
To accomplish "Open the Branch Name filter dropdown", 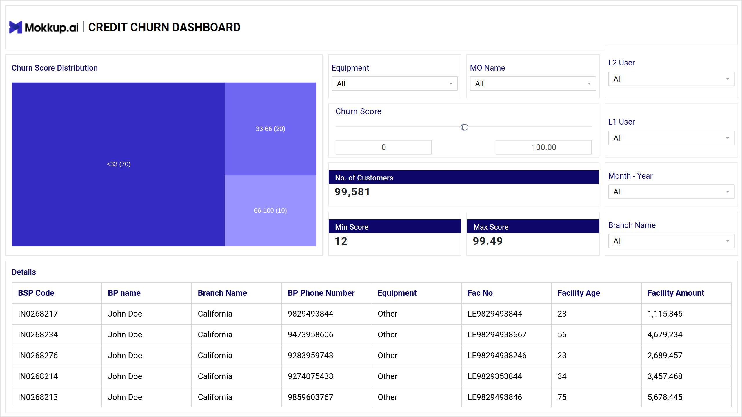I will pyautogui.click(x=671, y=241).
